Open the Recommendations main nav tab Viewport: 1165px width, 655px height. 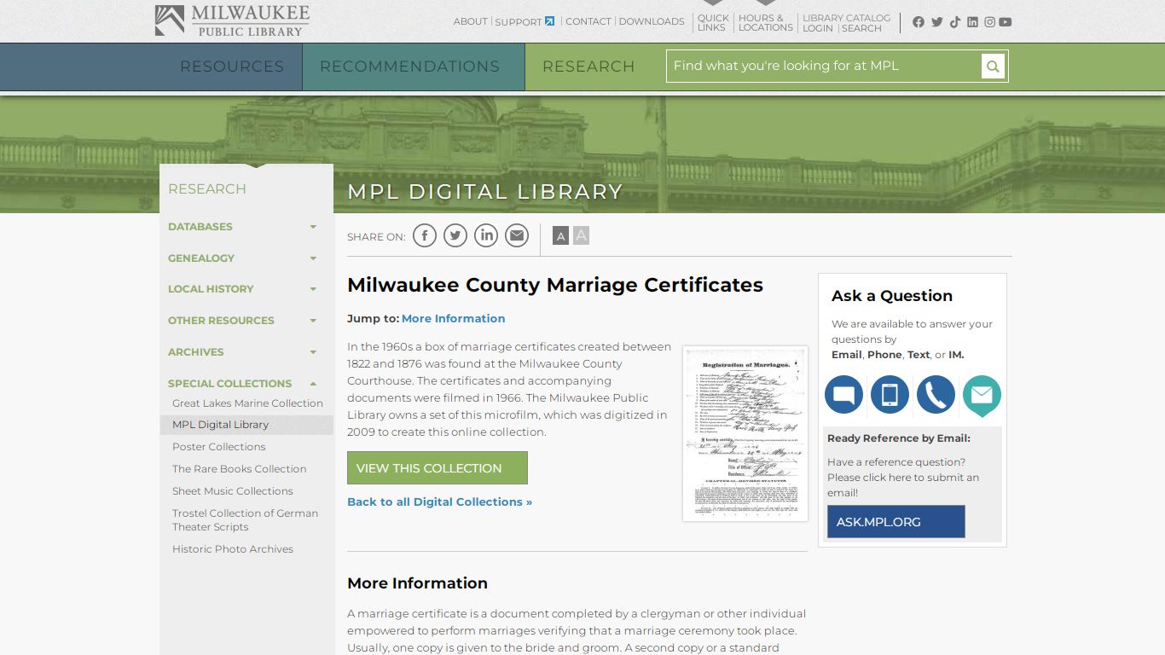point(410,67)
